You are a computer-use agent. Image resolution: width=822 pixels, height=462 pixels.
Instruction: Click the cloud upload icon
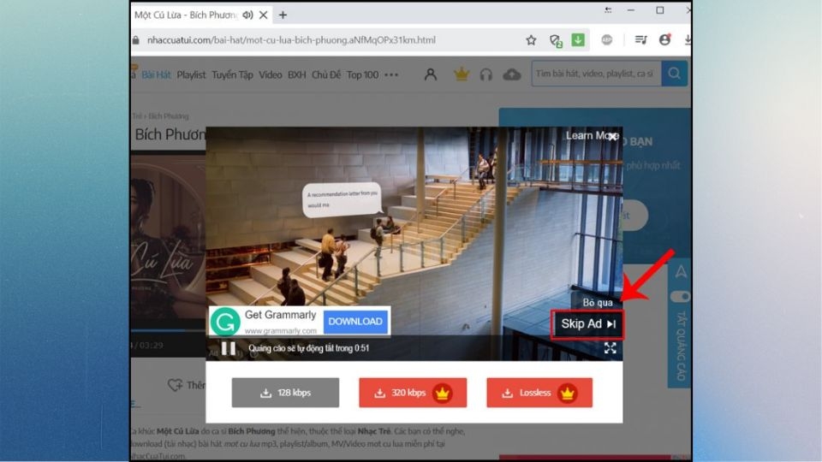coord(512,74)
